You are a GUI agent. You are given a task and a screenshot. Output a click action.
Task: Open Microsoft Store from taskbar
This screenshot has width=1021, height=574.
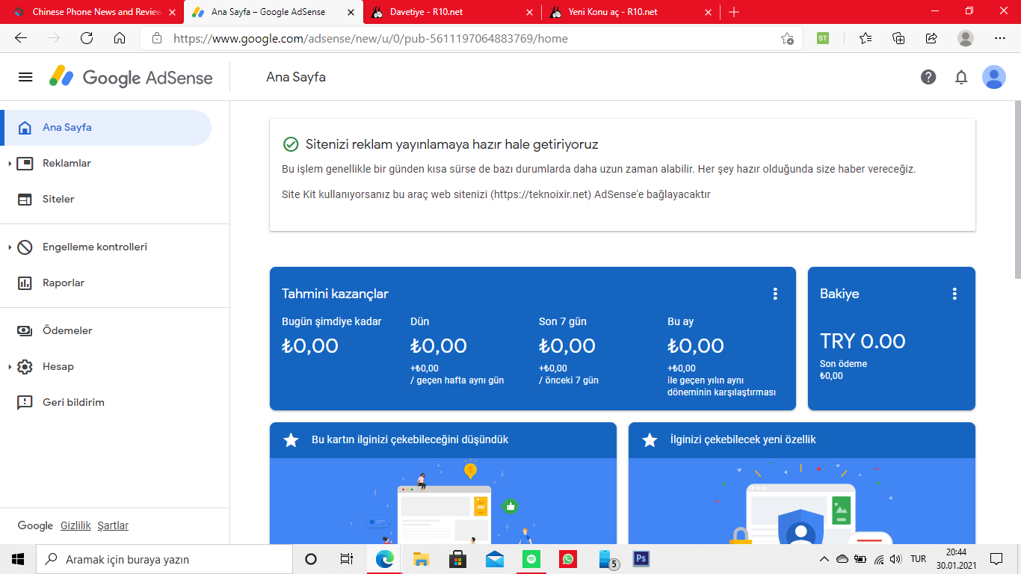(x=457, y=559)
